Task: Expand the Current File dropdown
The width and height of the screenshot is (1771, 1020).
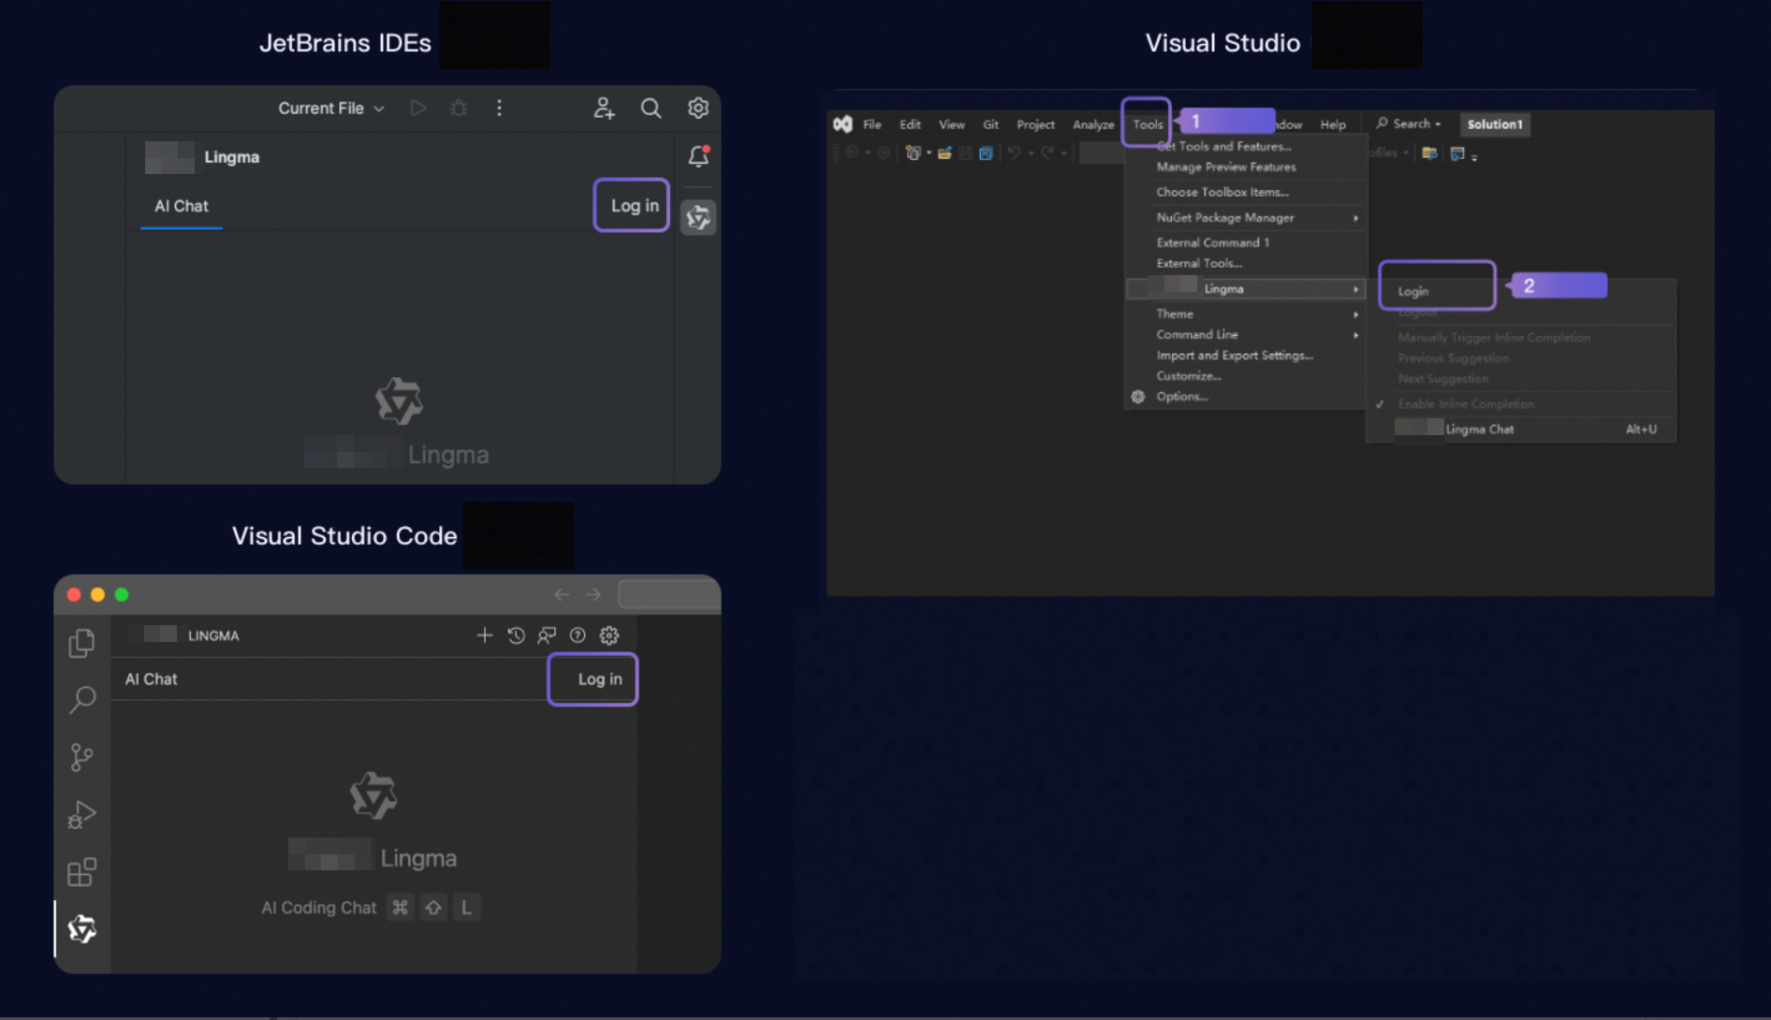Action: [x=331, y=109]
